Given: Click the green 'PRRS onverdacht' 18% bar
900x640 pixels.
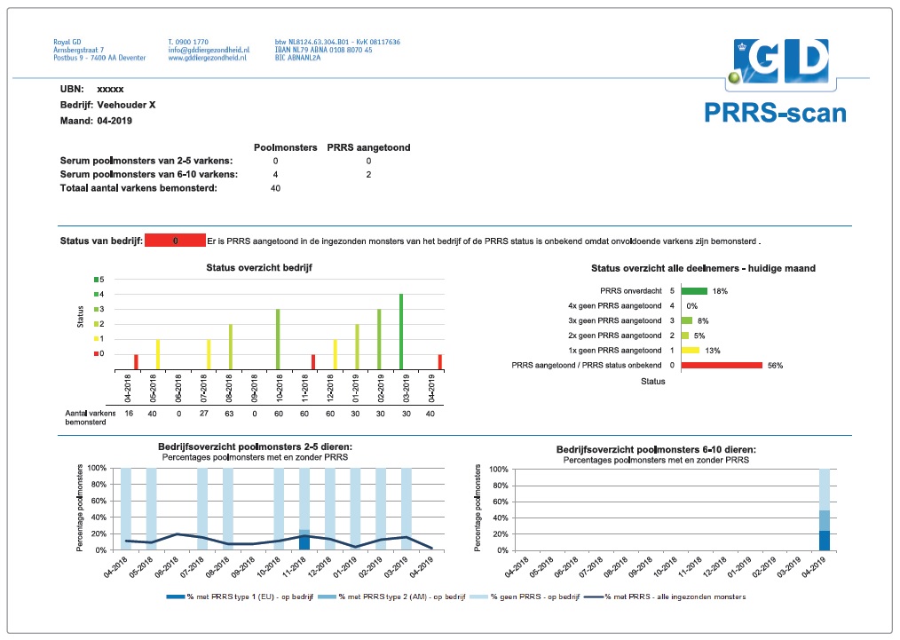Looking at the screenshot, I should click(x=694, y=291).
